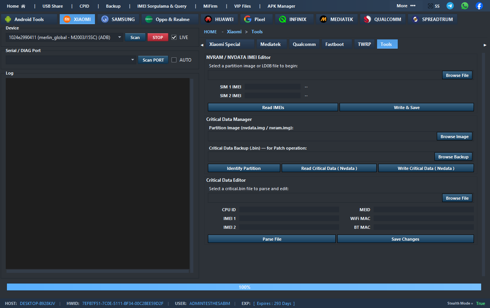Viewport: 490px width, 308px height.
Task: Select the Android Tools robot icon
Action: tap(8, 19)
